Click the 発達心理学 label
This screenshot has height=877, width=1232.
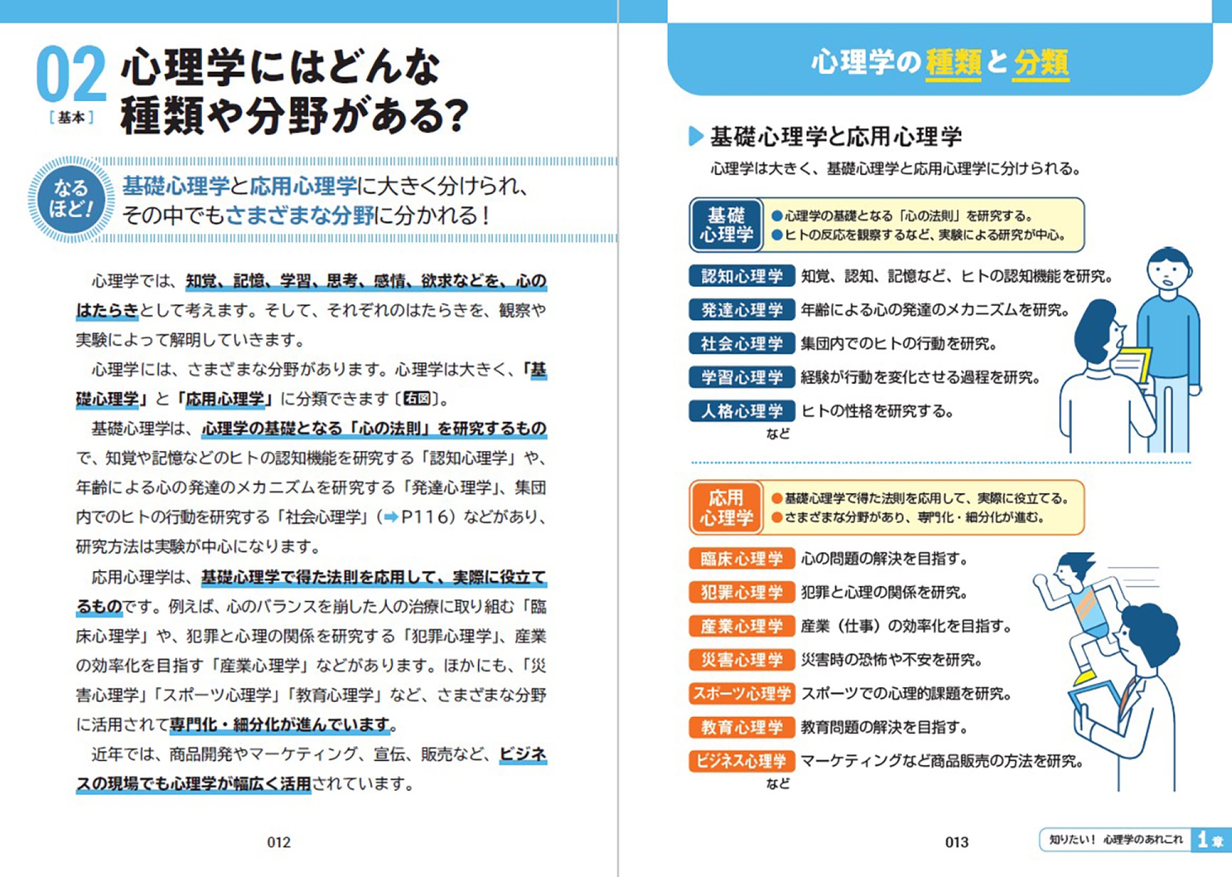click(742, 310)
